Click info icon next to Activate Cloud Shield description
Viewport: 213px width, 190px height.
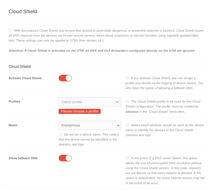tap(127, 78)
